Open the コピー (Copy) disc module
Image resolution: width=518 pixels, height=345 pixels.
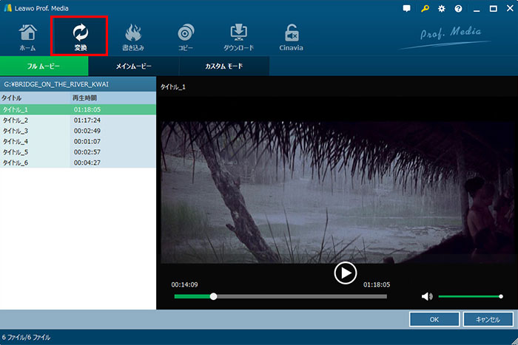186,37
